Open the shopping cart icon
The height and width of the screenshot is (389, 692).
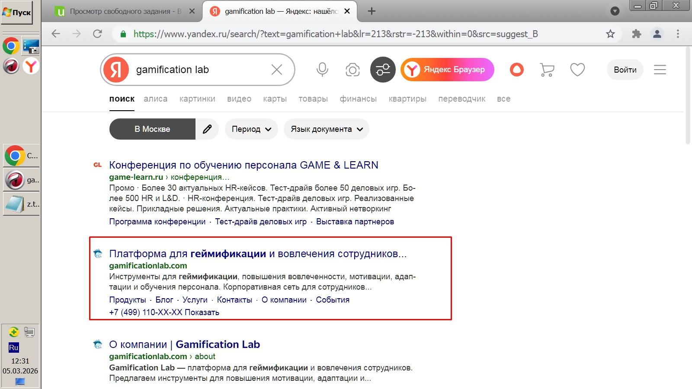[547, 70]
